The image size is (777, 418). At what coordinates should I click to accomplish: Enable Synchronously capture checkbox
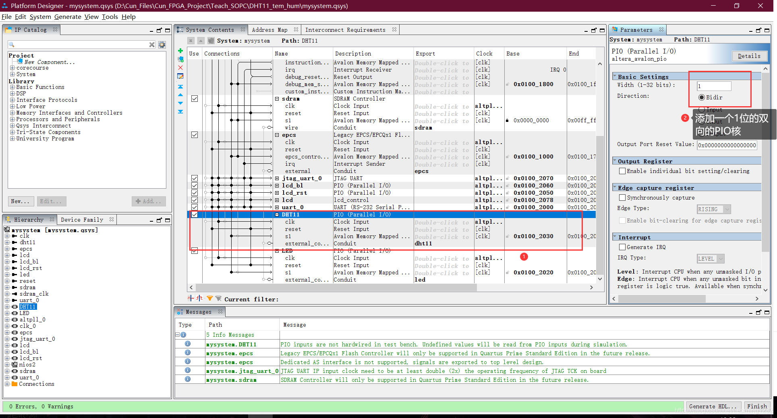[622, 198]
